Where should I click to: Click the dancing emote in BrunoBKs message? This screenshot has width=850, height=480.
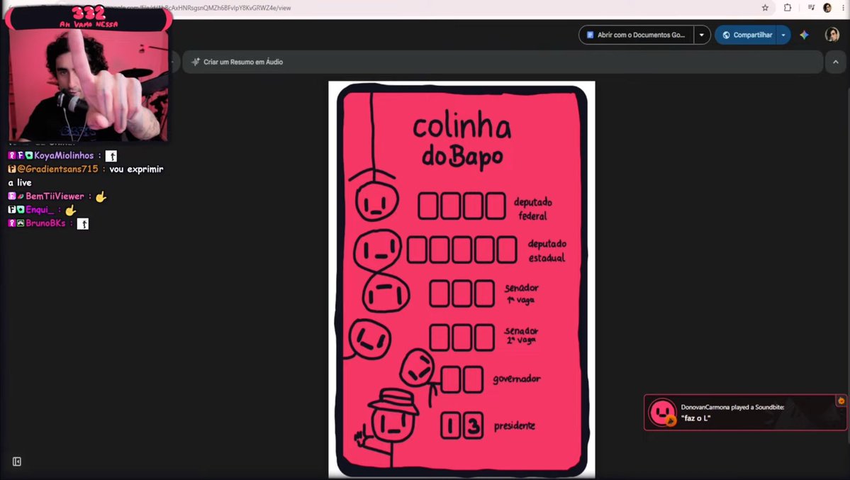tap(82, 223)
